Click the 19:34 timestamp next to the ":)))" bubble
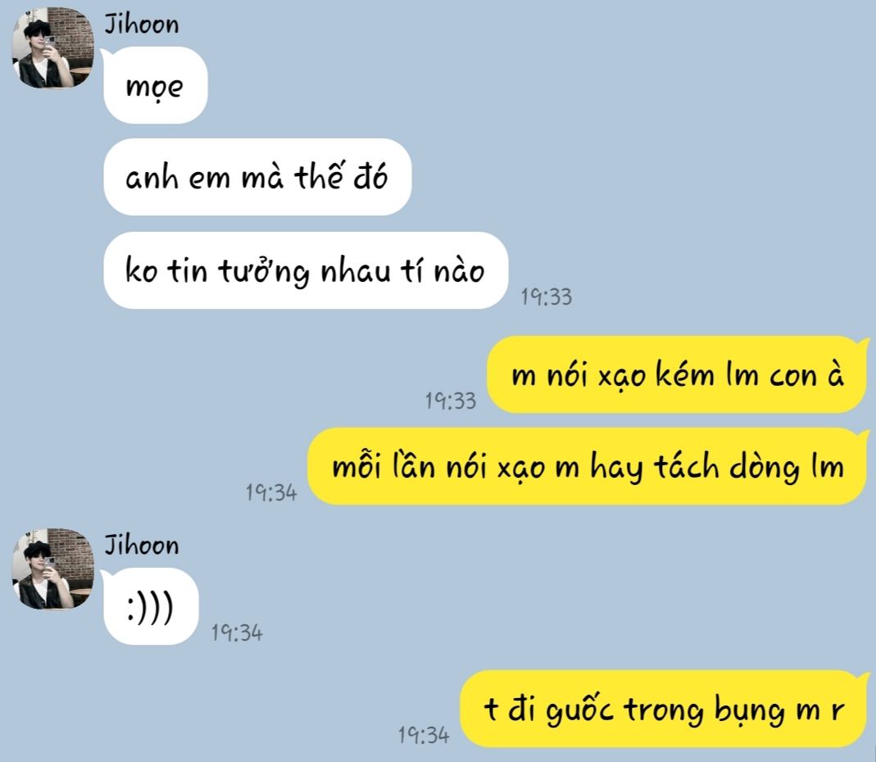This screenshot has height=762, width=876. click(236, 633)
